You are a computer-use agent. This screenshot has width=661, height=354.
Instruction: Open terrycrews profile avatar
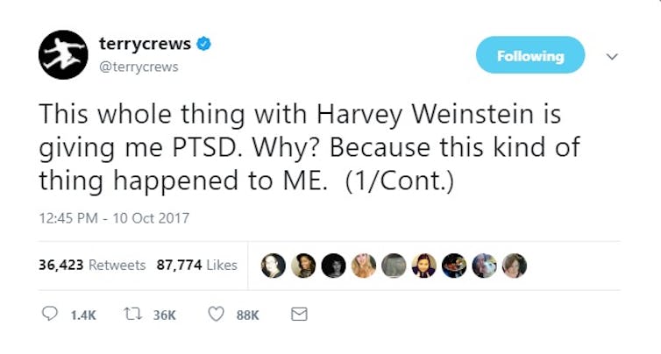coord(63,55)
